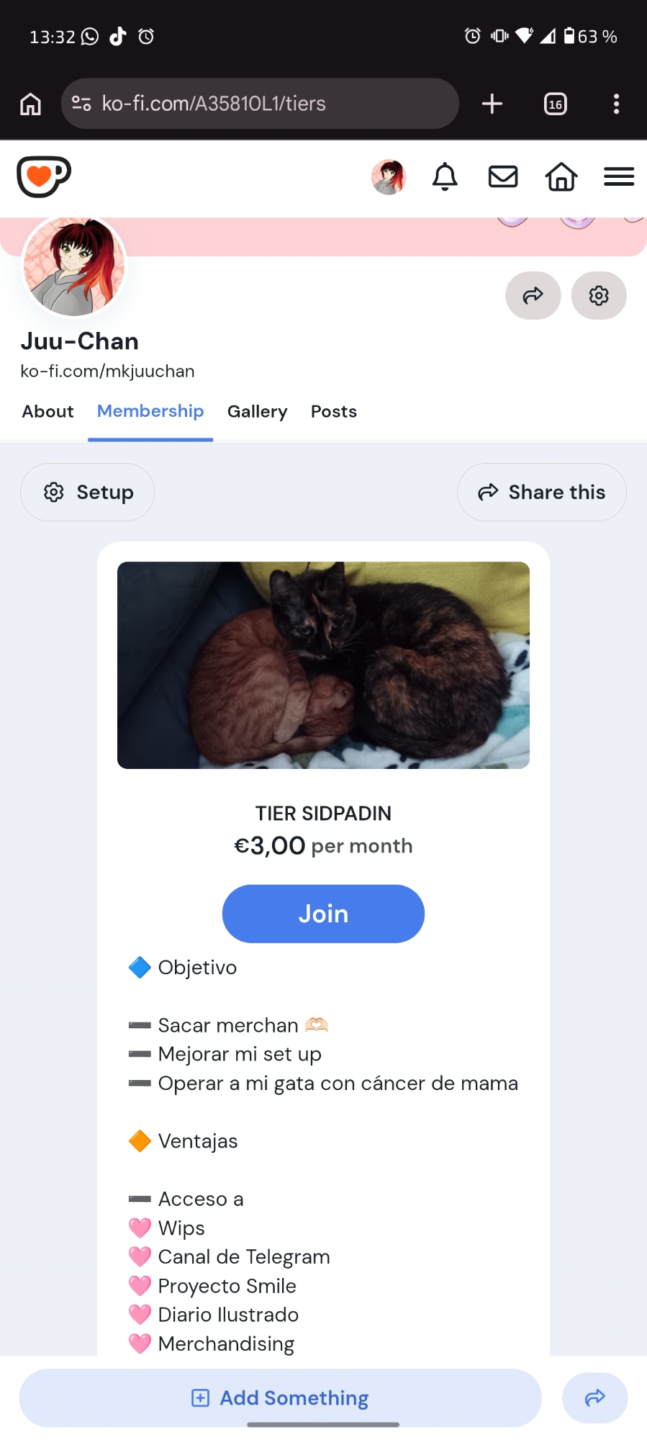The height and width of the screenshot is (1440, 647).
Task: Click the Setup button
Action: (x=88, y=492)
